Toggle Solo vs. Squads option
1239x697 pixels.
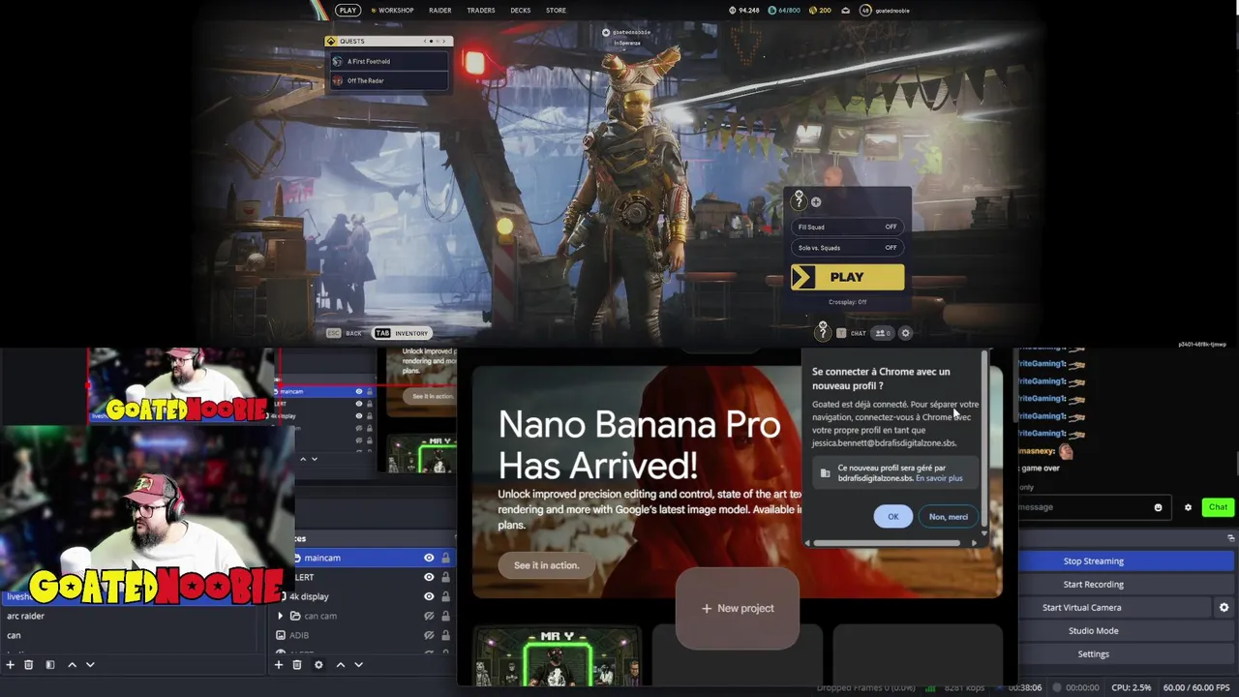[848, 248]
